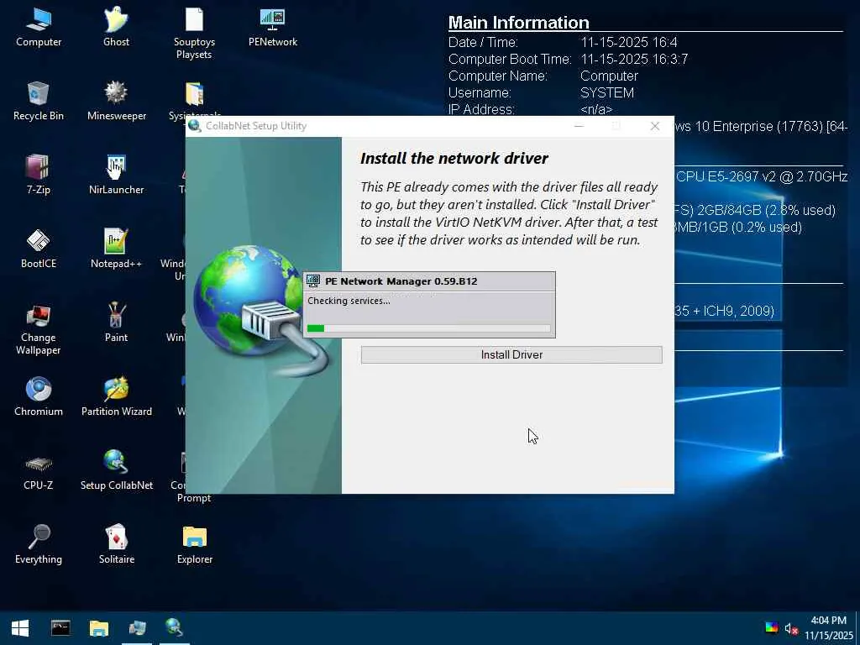
Task: Open the Recycle Bin
Action: click(x=39, y=101)
